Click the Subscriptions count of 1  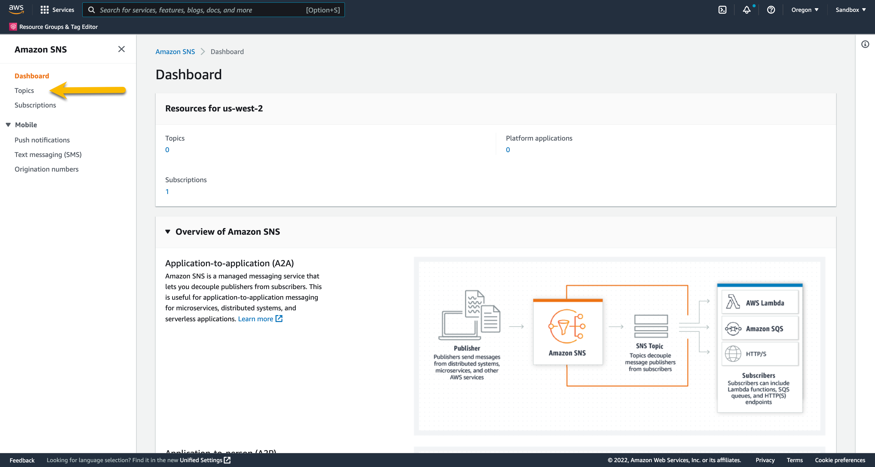click(x=167, y=191)
